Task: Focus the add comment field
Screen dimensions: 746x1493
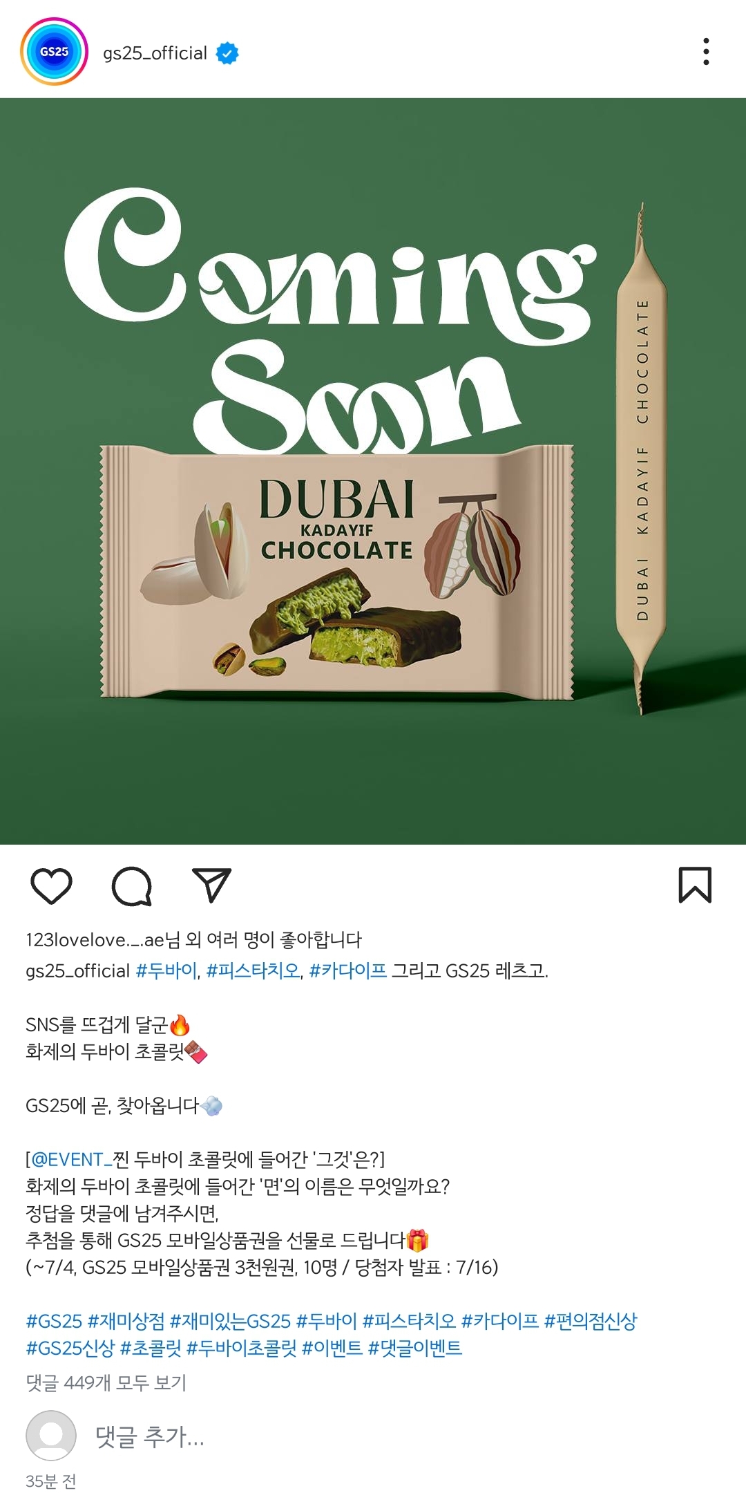Action: pos(150,1436)
